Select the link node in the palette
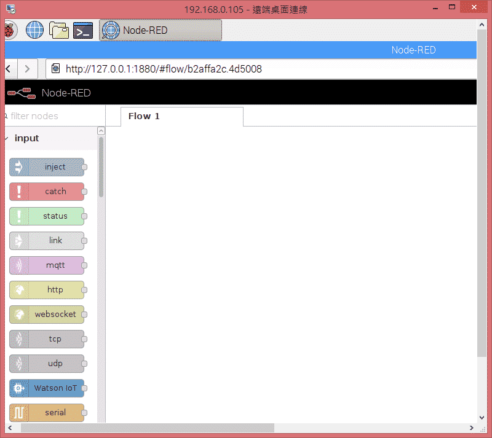The image size is (492, 438). tap(47, 240)
